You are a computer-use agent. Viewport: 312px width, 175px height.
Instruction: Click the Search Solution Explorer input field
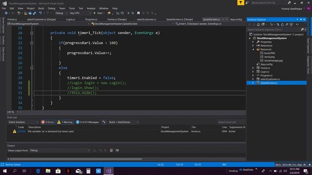(273, 30)
